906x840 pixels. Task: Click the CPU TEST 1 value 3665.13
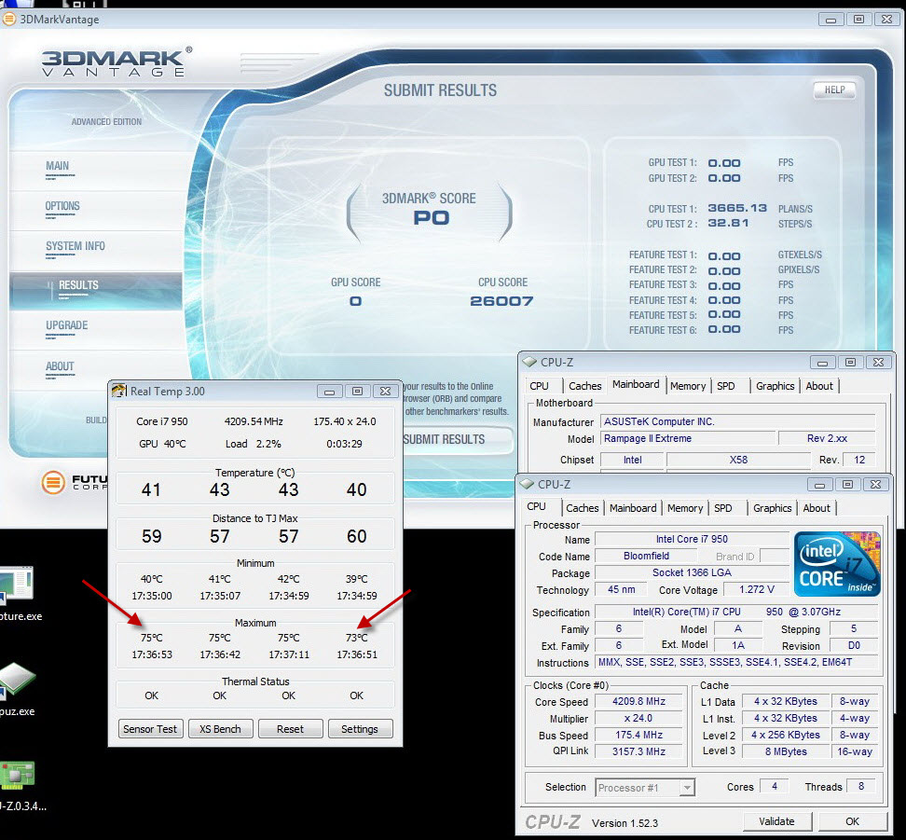click(737, 208)
